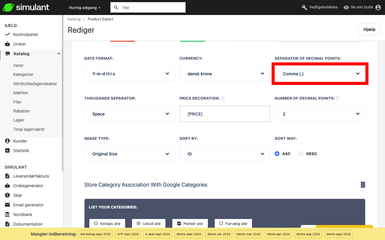
Task: Collapse the Katalog sidebar section
Action: pos(59,54)
